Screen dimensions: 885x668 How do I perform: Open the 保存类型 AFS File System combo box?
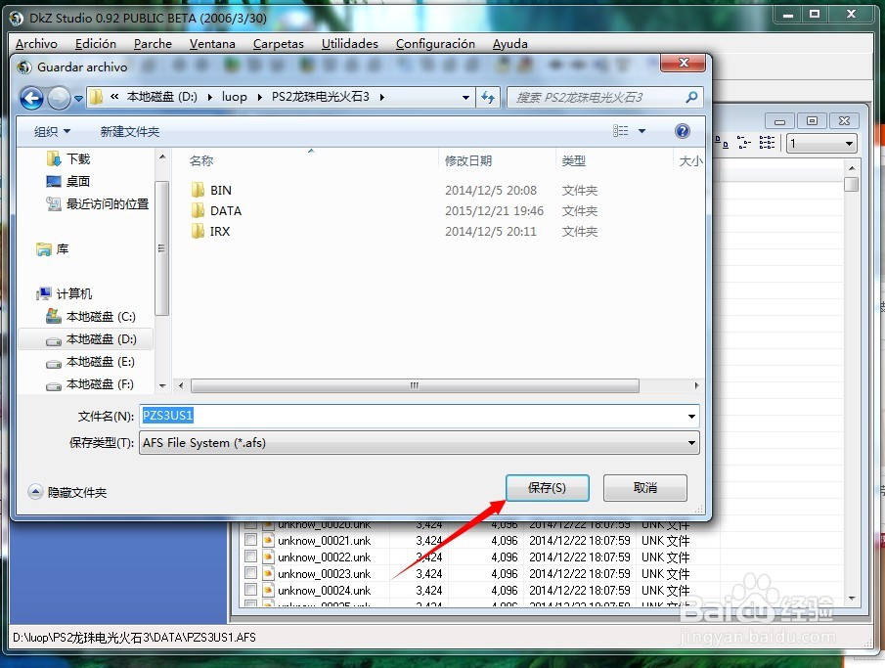[x=419, y=443]
